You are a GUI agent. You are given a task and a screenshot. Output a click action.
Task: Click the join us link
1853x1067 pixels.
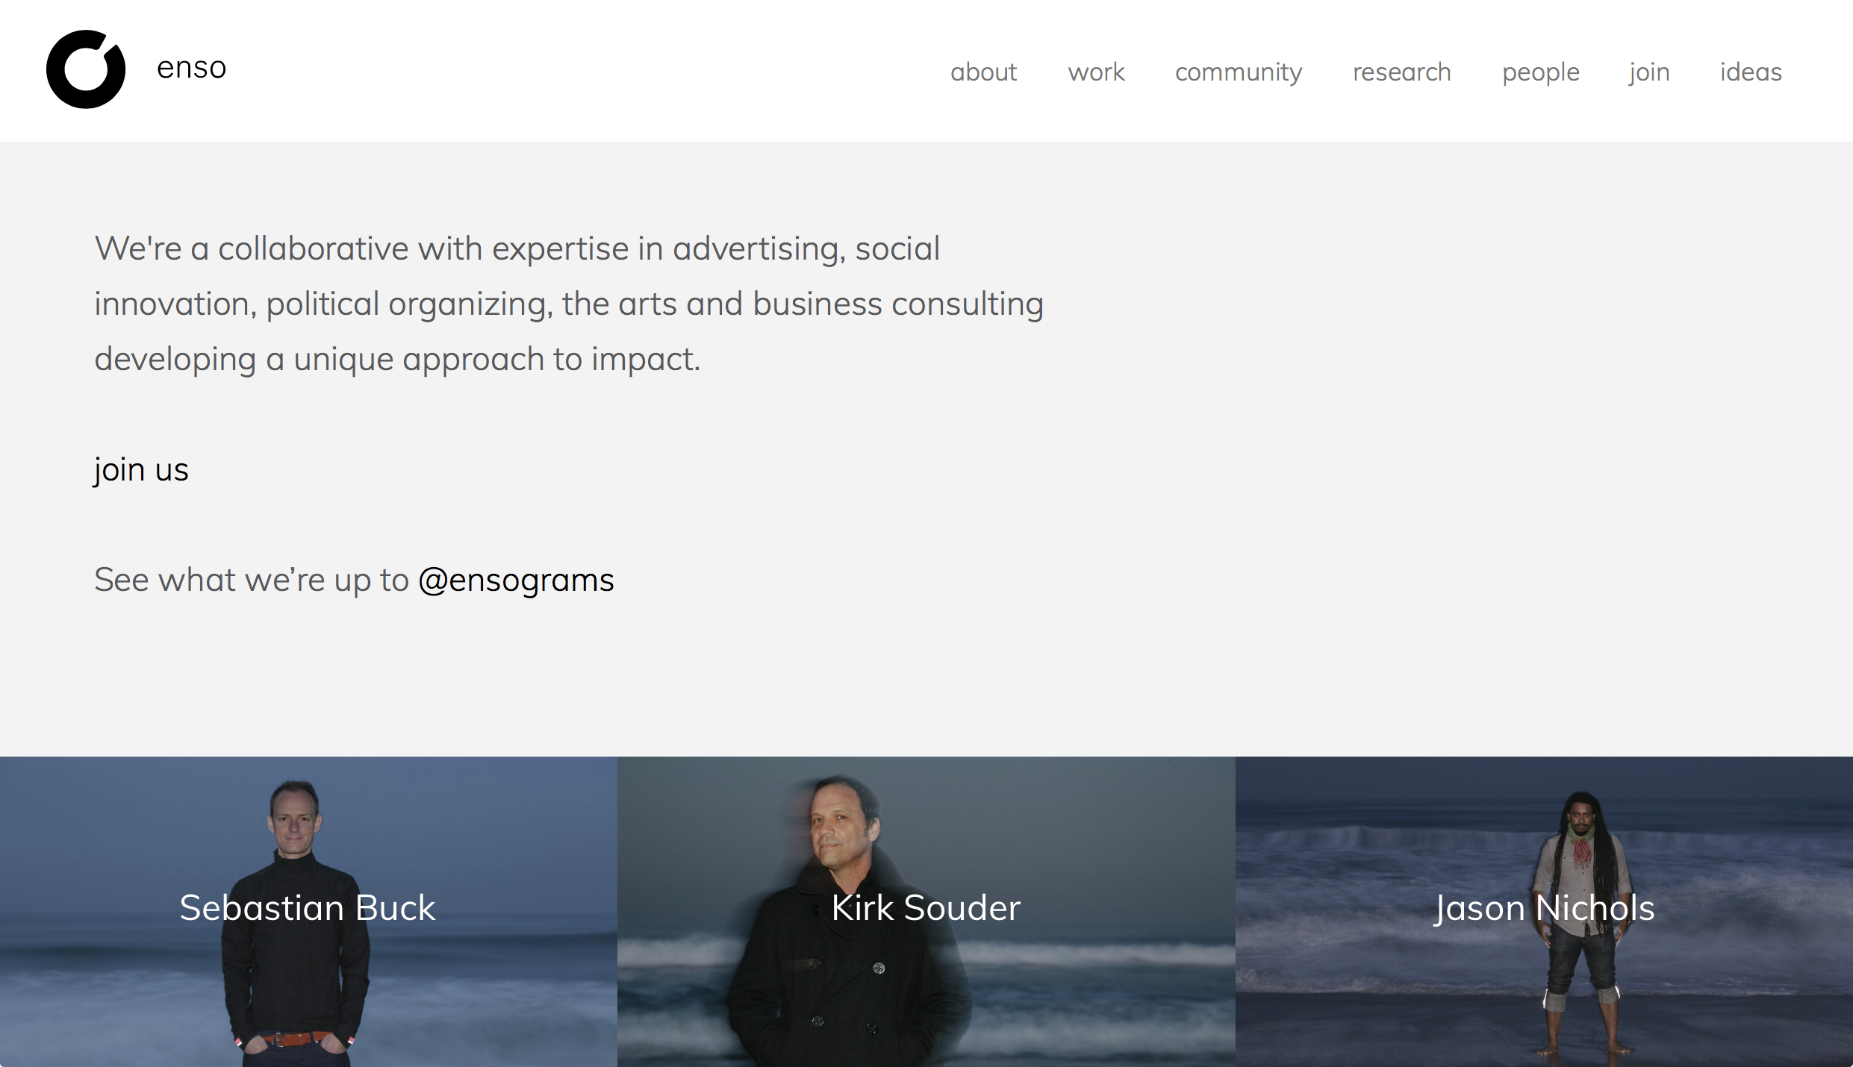click(141, 470)
